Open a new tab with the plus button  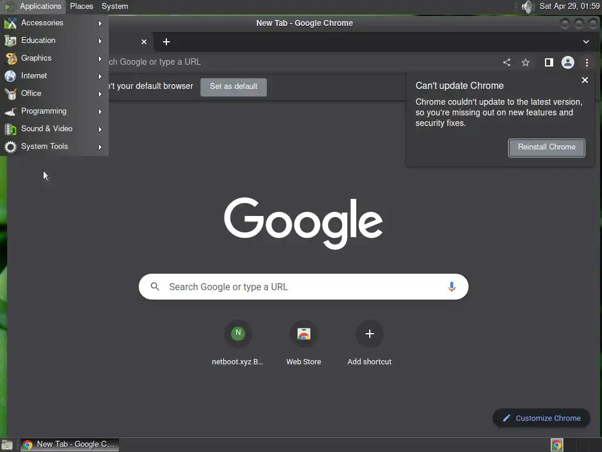166,42
